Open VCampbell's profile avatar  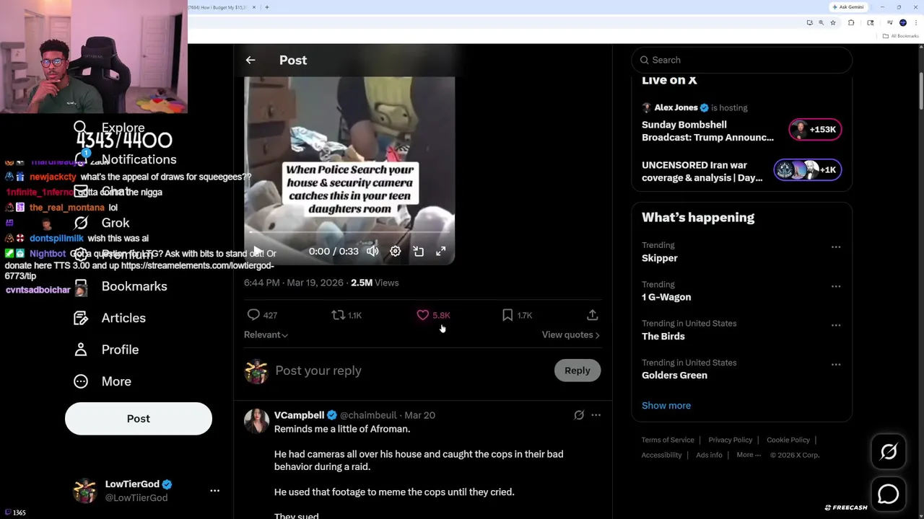point(256,421)
